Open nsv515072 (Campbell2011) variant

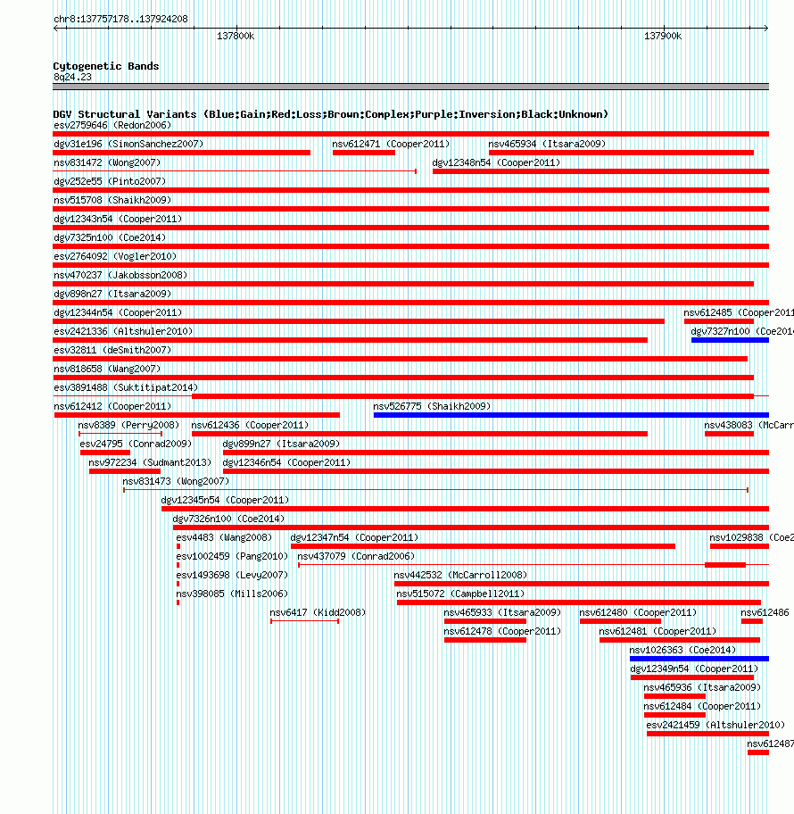460,593
